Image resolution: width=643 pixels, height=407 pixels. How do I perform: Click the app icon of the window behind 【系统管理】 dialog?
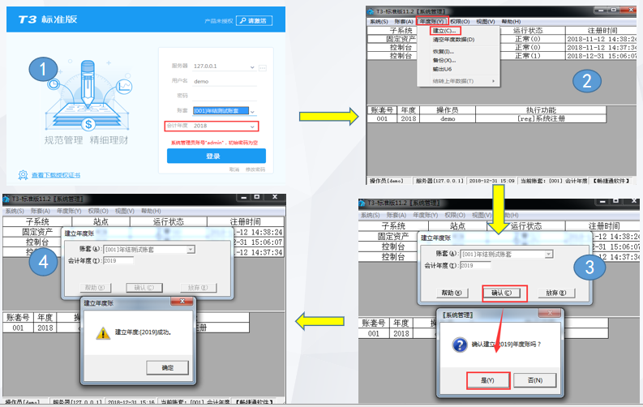(x=362, y=203)
